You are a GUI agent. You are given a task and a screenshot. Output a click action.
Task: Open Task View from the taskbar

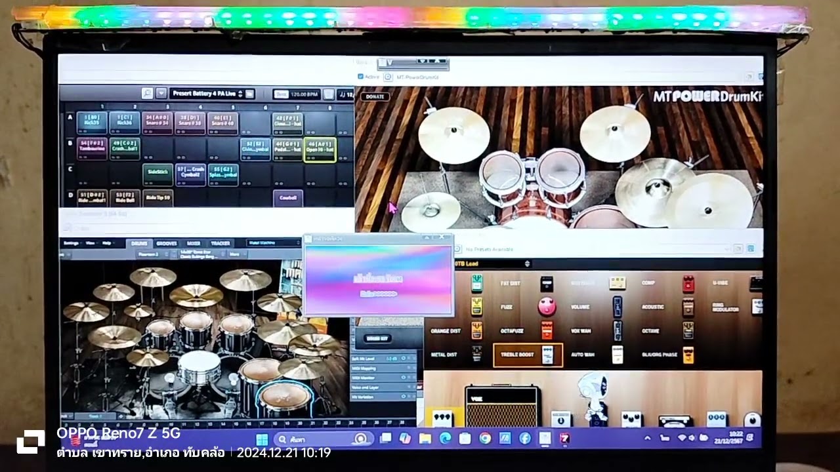[x=385, y=439]
